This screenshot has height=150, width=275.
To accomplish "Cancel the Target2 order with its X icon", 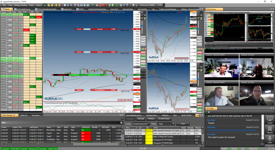I will tap(132, 29).
